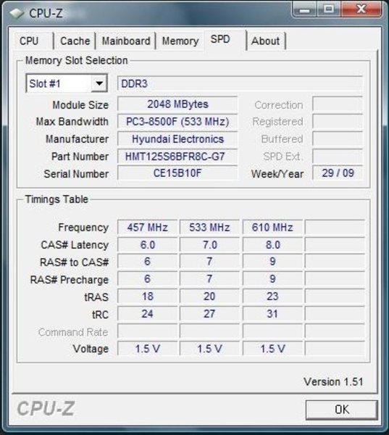Click the OK button

342,410
